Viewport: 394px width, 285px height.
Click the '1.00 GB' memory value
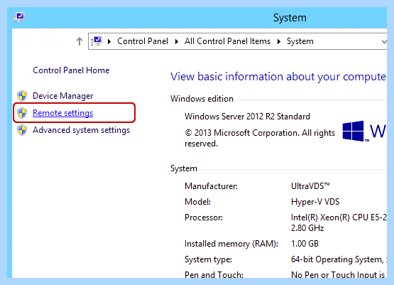click(305, 244)
